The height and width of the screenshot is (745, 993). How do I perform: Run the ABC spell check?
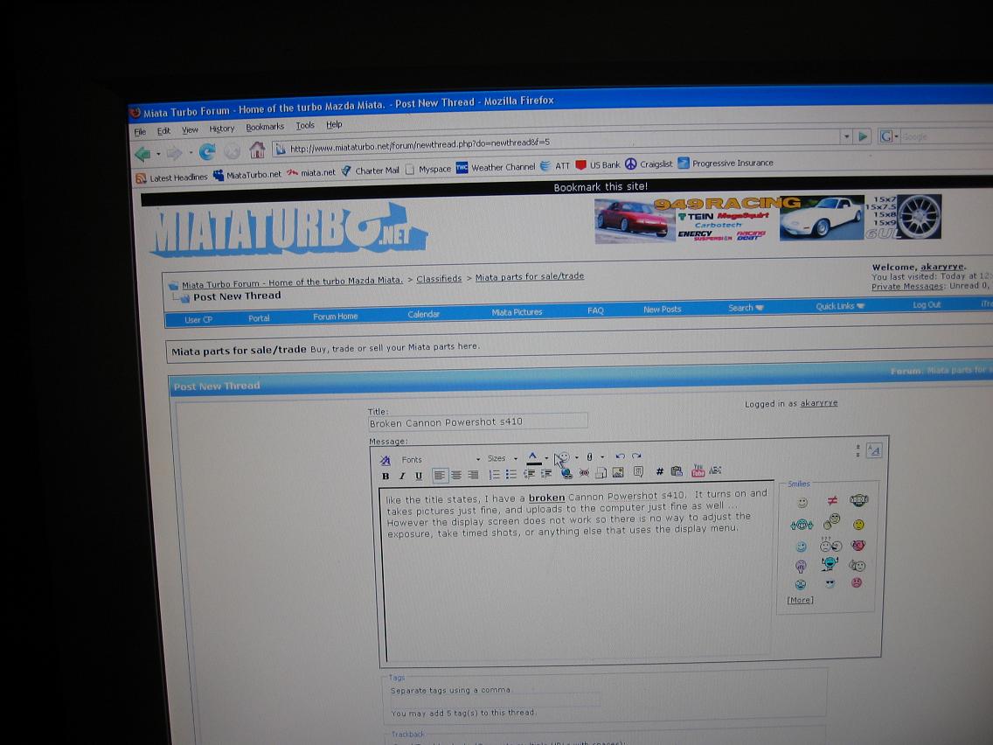click(716, 470)
